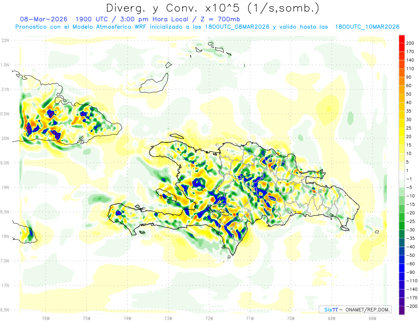This screenshot has height=323, width=418.
Task: Click the 76W longitude axis label
Action: click(46, 318)
